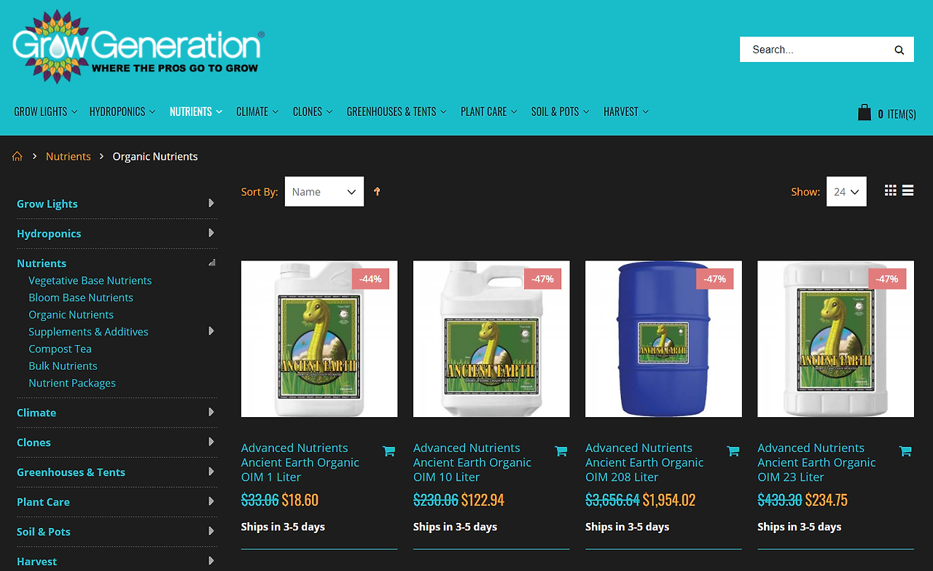
Task: Toggle sort direction arrow
Action: pos(377,192)
